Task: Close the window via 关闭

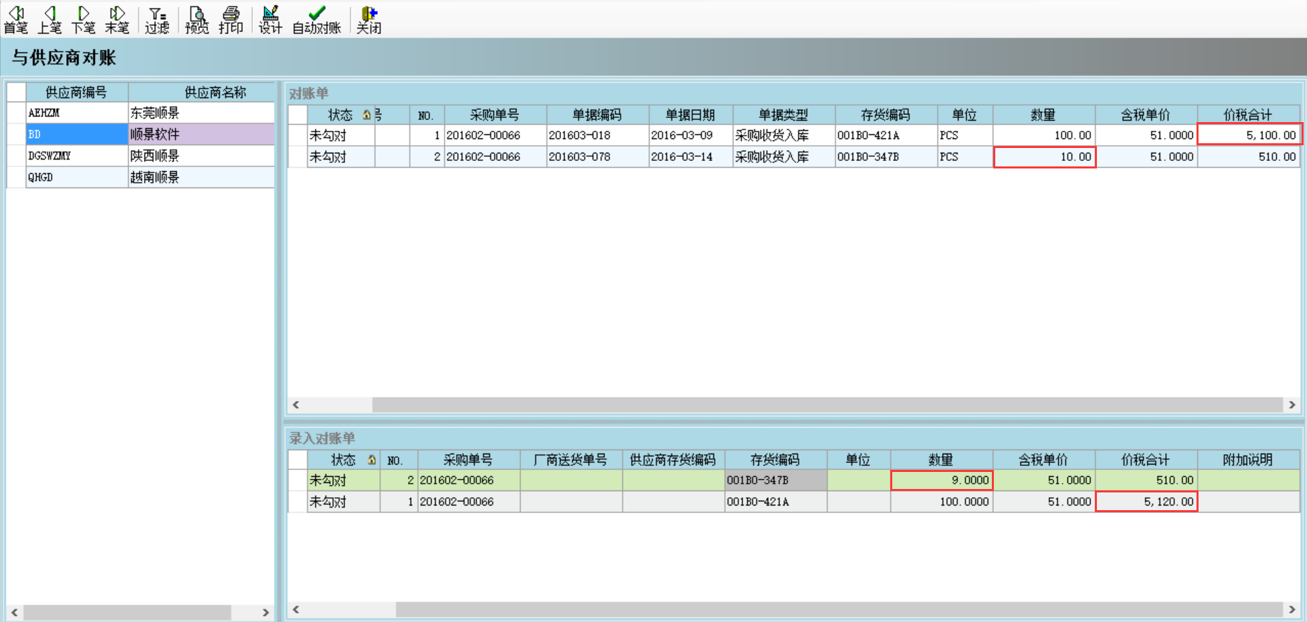Action: tap(369, 20)
